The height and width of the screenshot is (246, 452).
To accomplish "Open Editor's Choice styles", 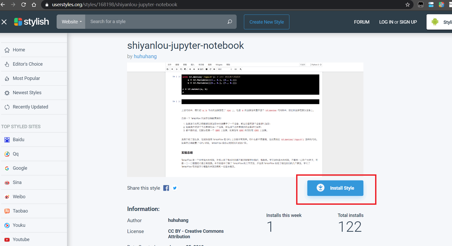I will [x=28, y=64].
